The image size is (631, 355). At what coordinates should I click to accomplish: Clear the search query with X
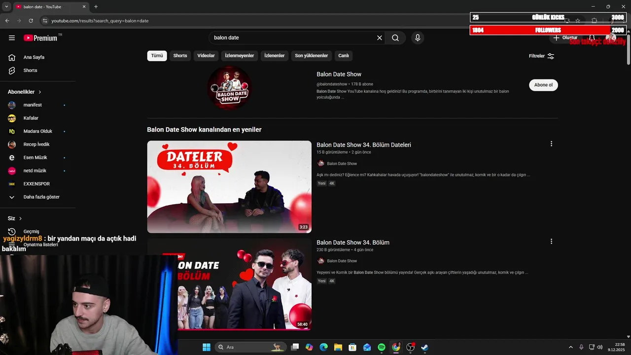(x=380, y=38)
